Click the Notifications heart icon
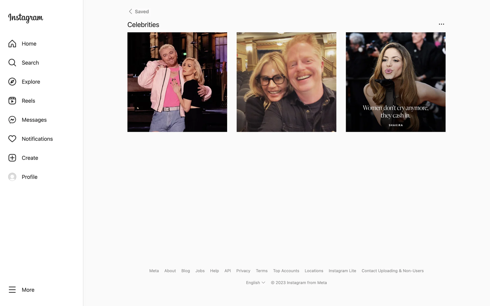Screen dimensions: 490x306 coord(12,139)
